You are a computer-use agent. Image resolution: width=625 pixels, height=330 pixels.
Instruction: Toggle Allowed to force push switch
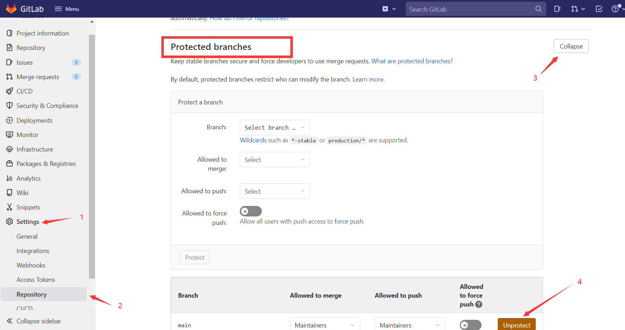click(251, 211)
